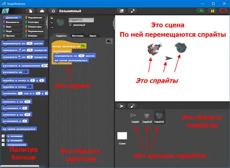Screen dimensions: 230x168
Task: Open the cloud menu icon
Action: 42,11
